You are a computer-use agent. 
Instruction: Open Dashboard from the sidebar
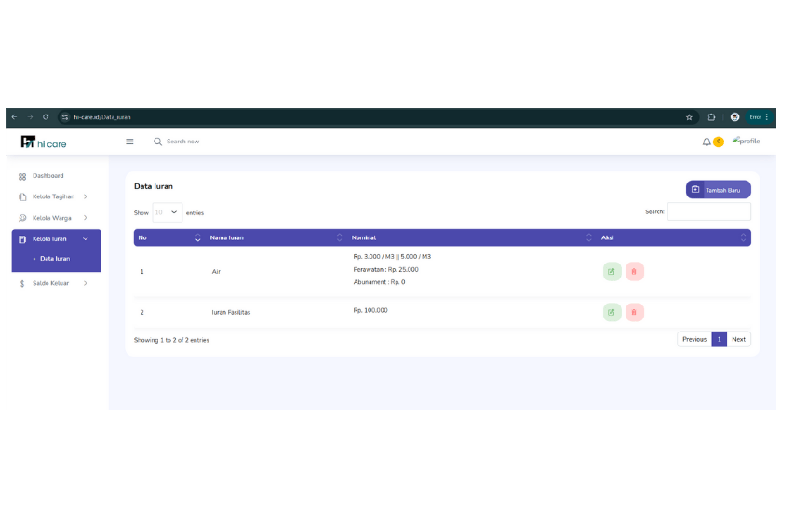48,176
